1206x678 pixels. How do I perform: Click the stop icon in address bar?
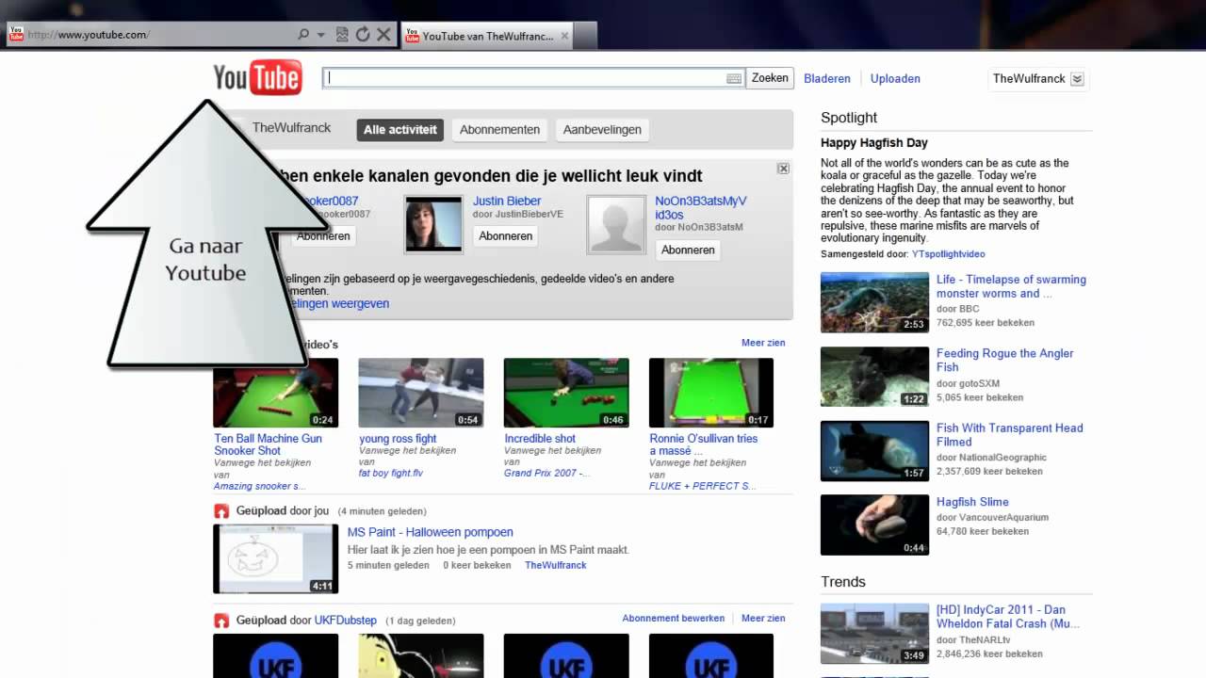point(383,35)
